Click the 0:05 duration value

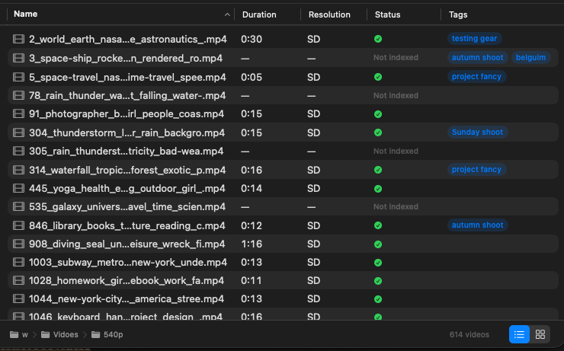click(x=252, y=77)
